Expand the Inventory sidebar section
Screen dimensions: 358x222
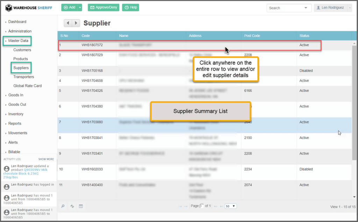pyautogui.click(x=16, y=114)
